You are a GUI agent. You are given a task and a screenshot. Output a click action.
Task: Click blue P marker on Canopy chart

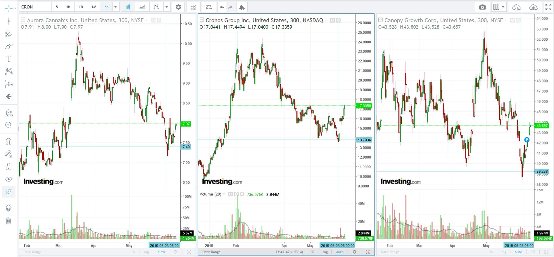tap(527, 140)
